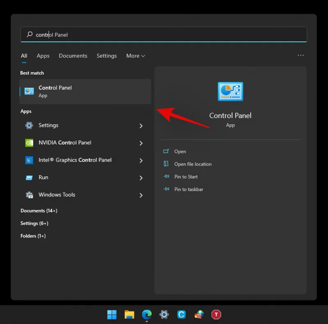Viewport: 328px width, 324px height.
Task: Open the More filter dropdown
Action: pyautogui.click(x=135, y=56)
